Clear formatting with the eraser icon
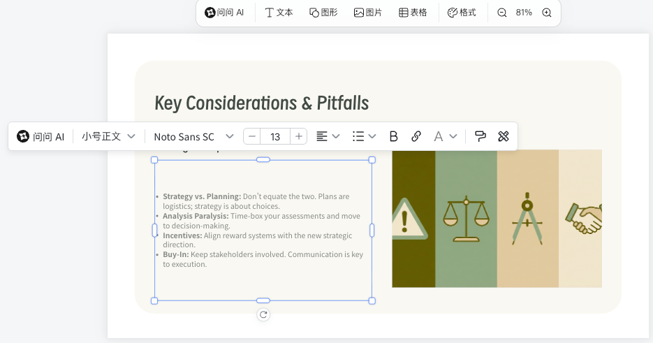The width and height of the screenshot is (653, 343). pyautogui.click(x=503, y=136)
